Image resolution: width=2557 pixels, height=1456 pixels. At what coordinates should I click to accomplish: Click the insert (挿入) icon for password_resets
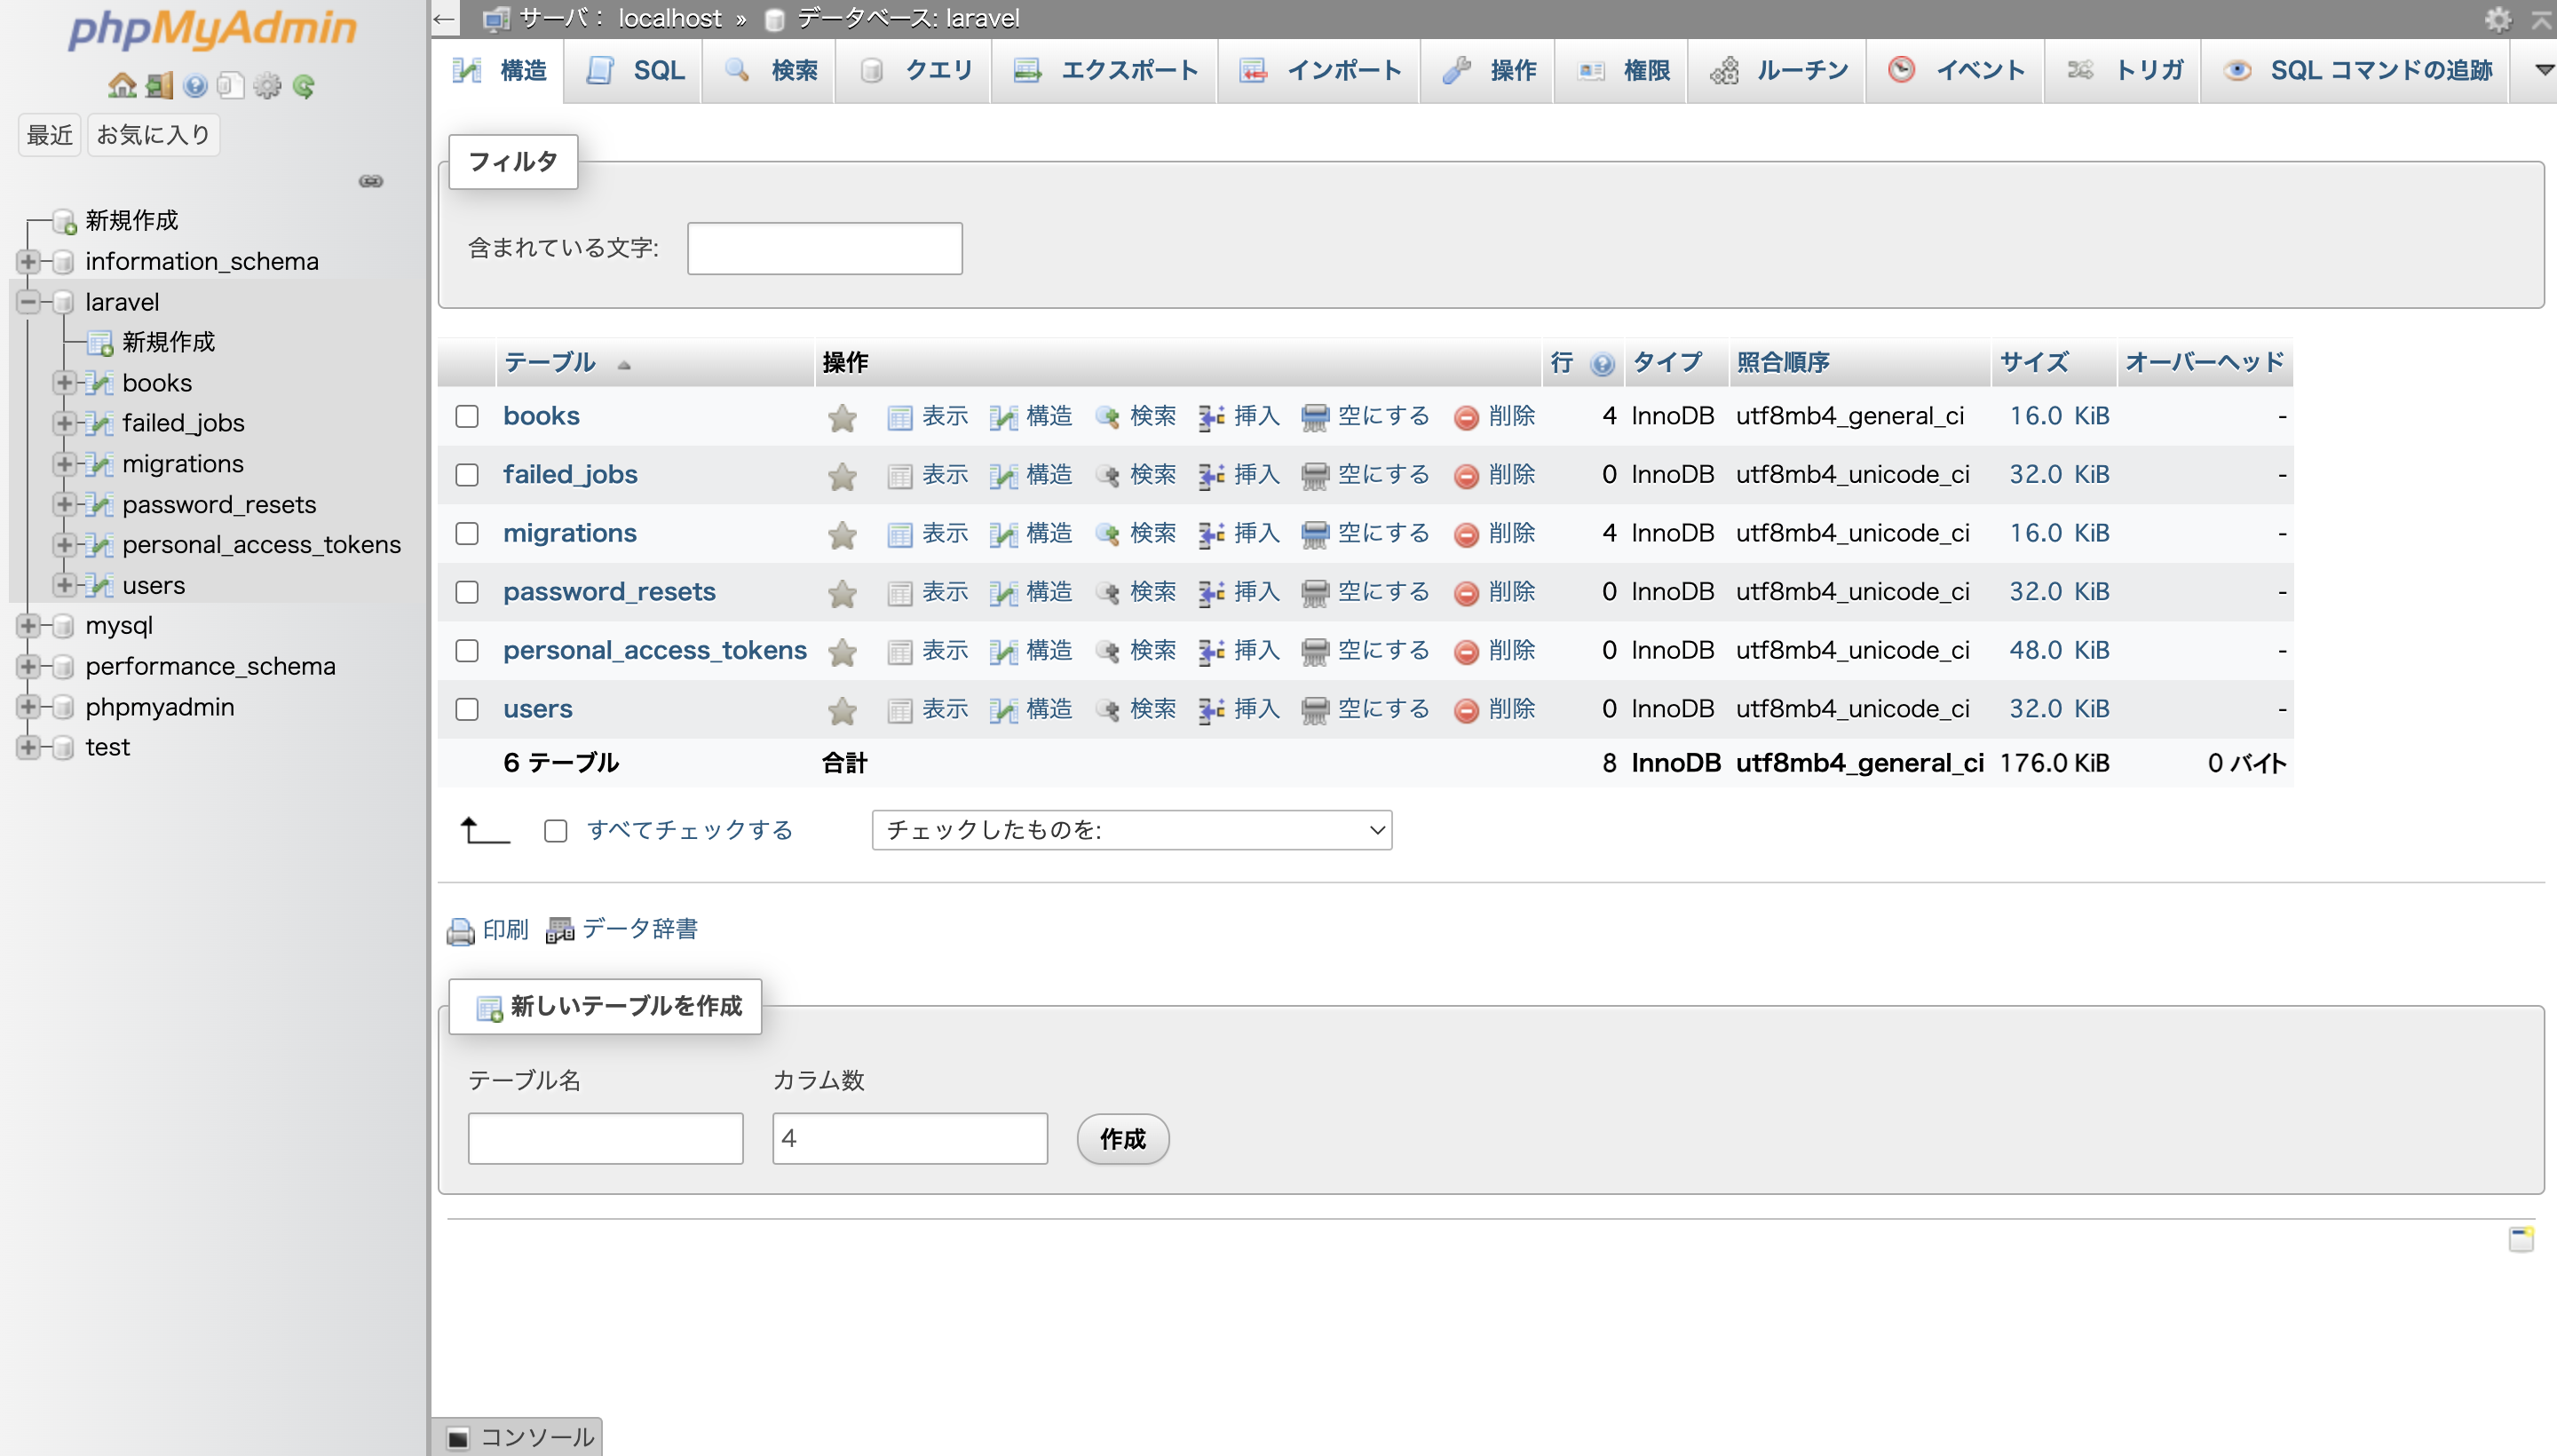1212,593
